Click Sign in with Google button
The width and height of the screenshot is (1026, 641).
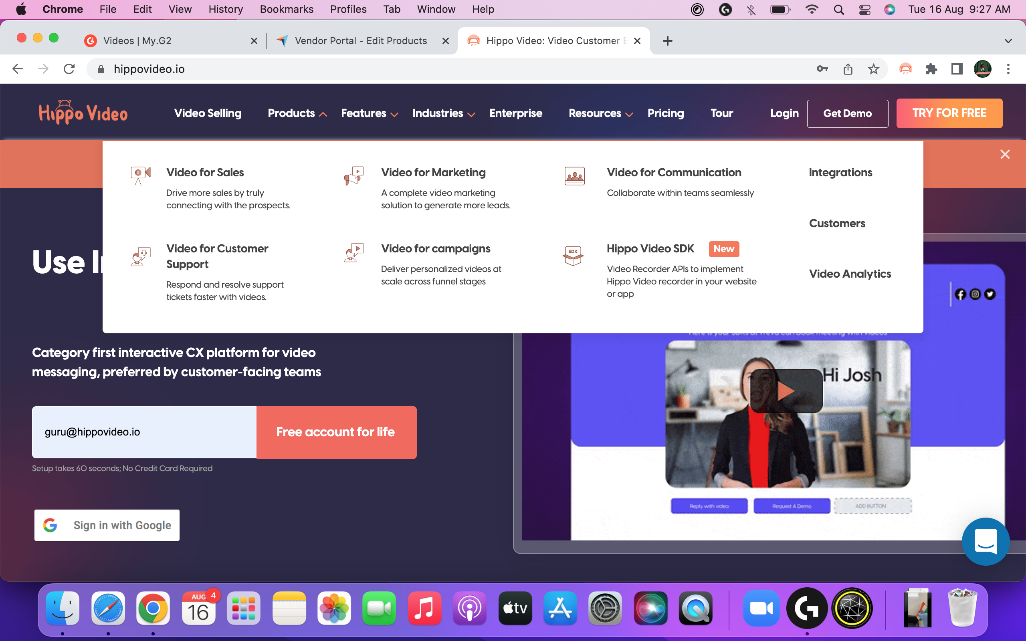(x=107, y=525)
